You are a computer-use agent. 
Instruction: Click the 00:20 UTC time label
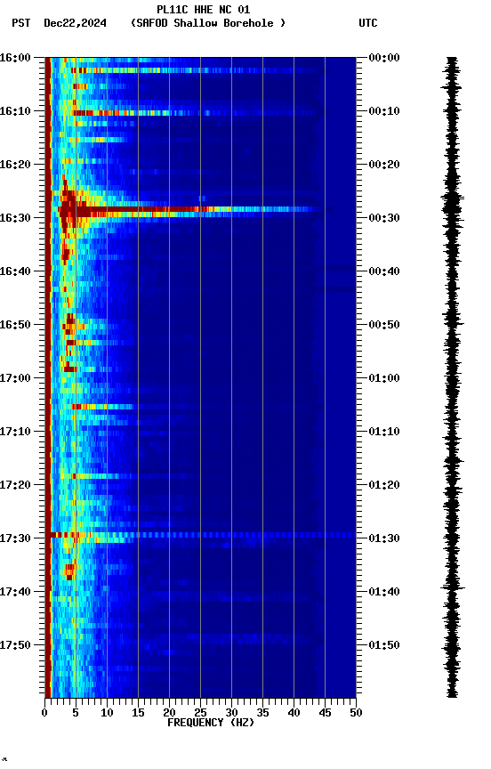click(384, 165)
